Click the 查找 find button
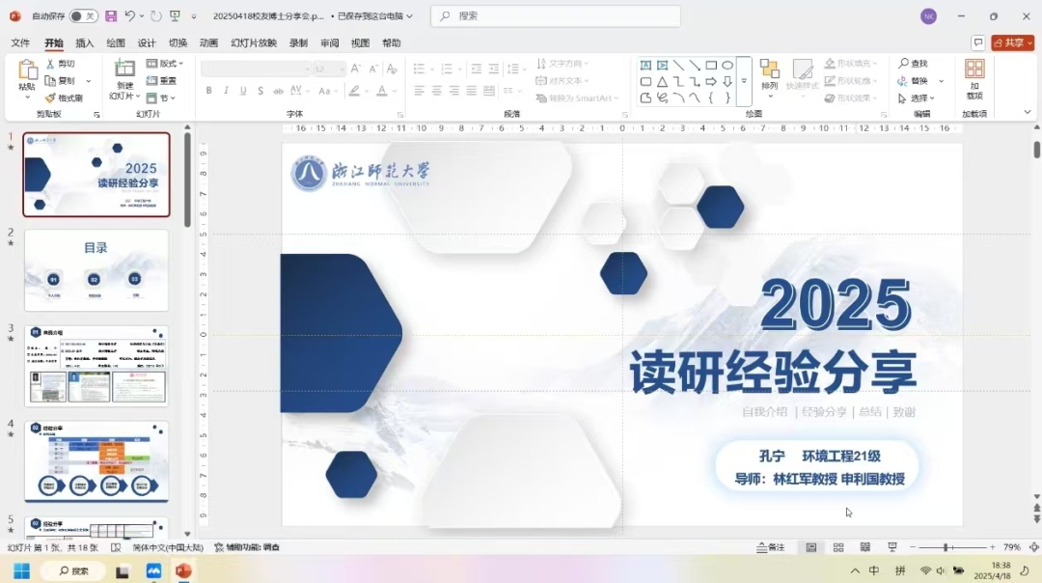 click(x=913, y=64)
